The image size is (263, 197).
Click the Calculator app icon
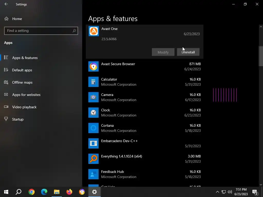[x=93, y=82]
